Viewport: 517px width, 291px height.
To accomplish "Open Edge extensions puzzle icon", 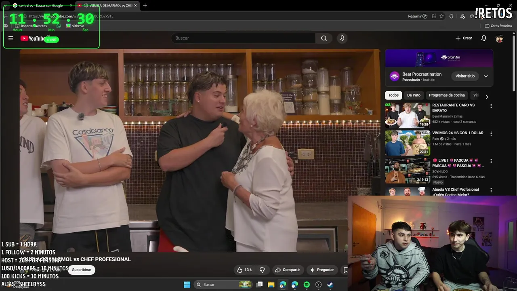I will tap(452, 16).
